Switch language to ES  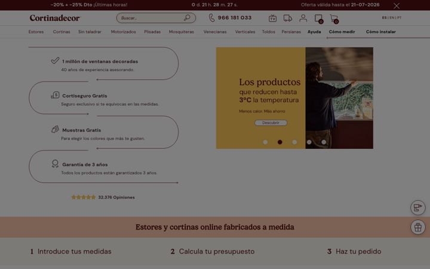(384, 17)
